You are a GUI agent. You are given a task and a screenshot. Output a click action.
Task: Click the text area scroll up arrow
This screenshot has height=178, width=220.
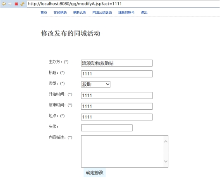pos(166,142)
